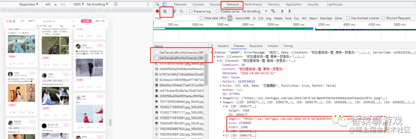The height and width of the screenshot is (139, 416).
Task: Filter requests by Font type
Action: tap(288, 18)
